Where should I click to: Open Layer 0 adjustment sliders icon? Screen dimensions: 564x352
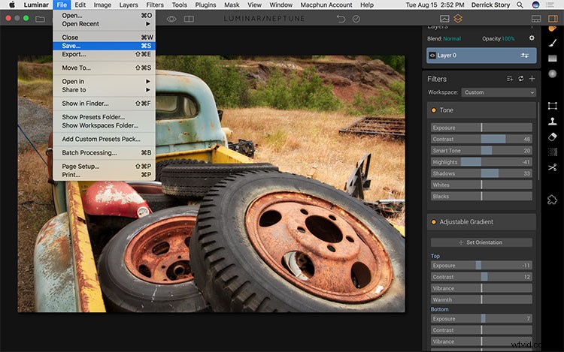point(525,56)
